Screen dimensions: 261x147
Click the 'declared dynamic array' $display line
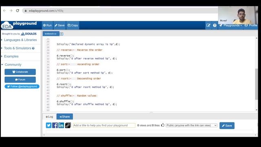point(88,45)
